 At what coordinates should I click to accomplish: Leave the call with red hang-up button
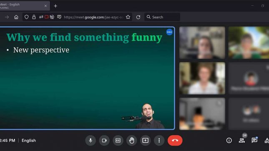175,140
